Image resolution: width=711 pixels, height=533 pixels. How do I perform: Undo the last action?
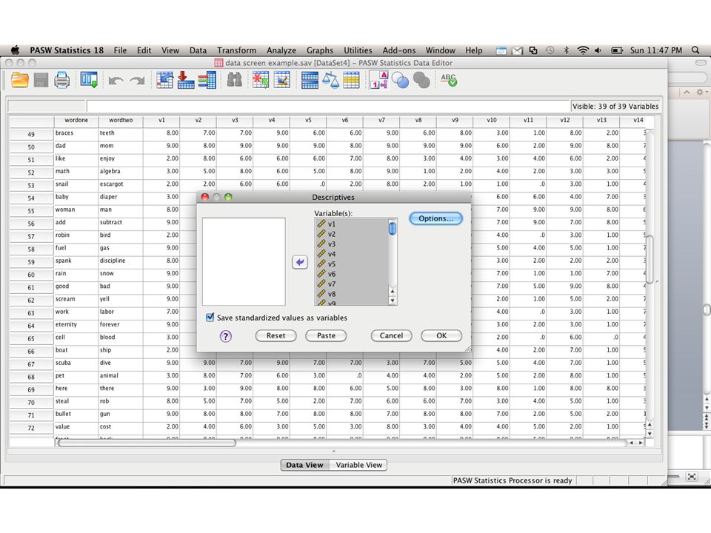pos(116,81)
